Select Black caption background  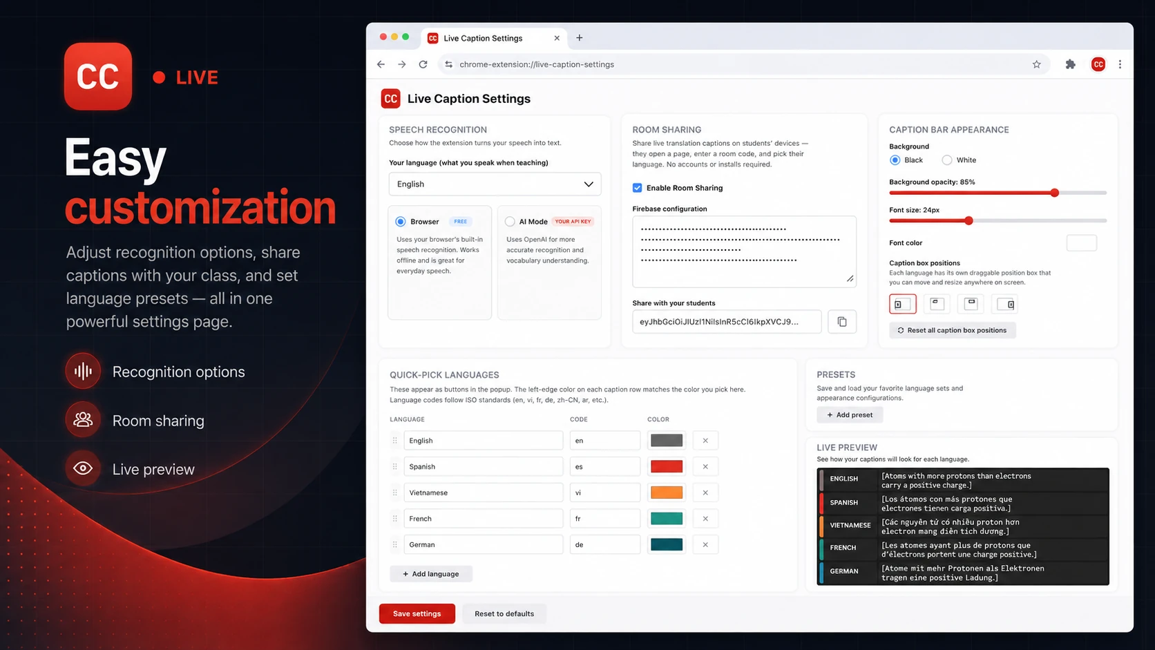[x=895, y=160]
